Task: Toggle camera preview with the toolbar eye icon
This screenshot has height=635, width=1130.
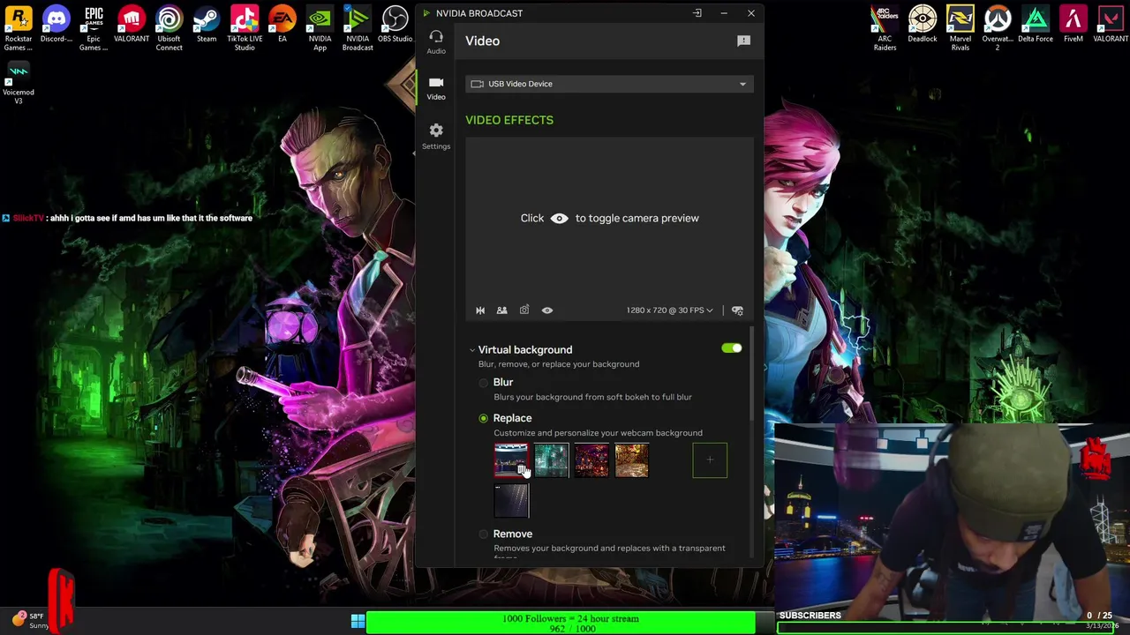Action: 547,310
